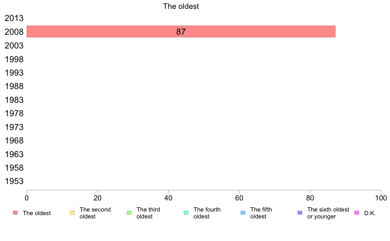Click the 0 axis tick label

click(27, 198)
